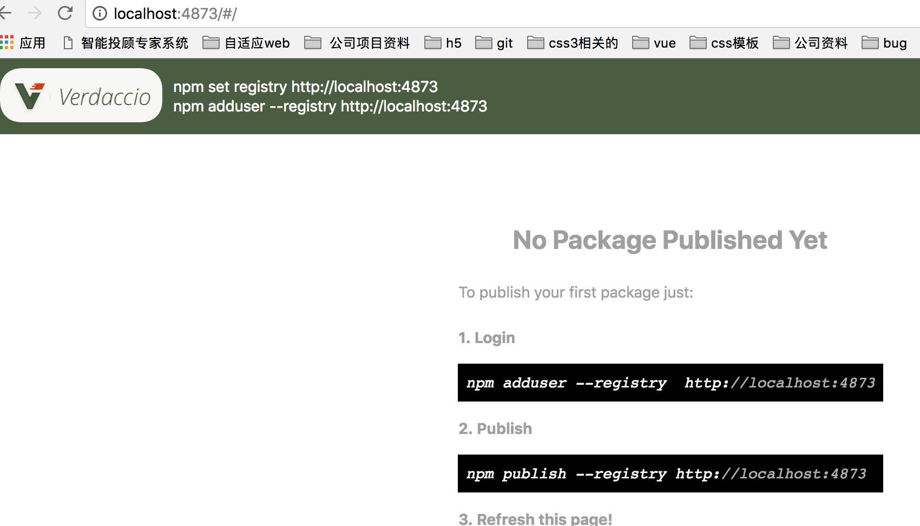Reload the page with refresh icon
Viewport: 920px width, 526px height.
coord(65,13)
